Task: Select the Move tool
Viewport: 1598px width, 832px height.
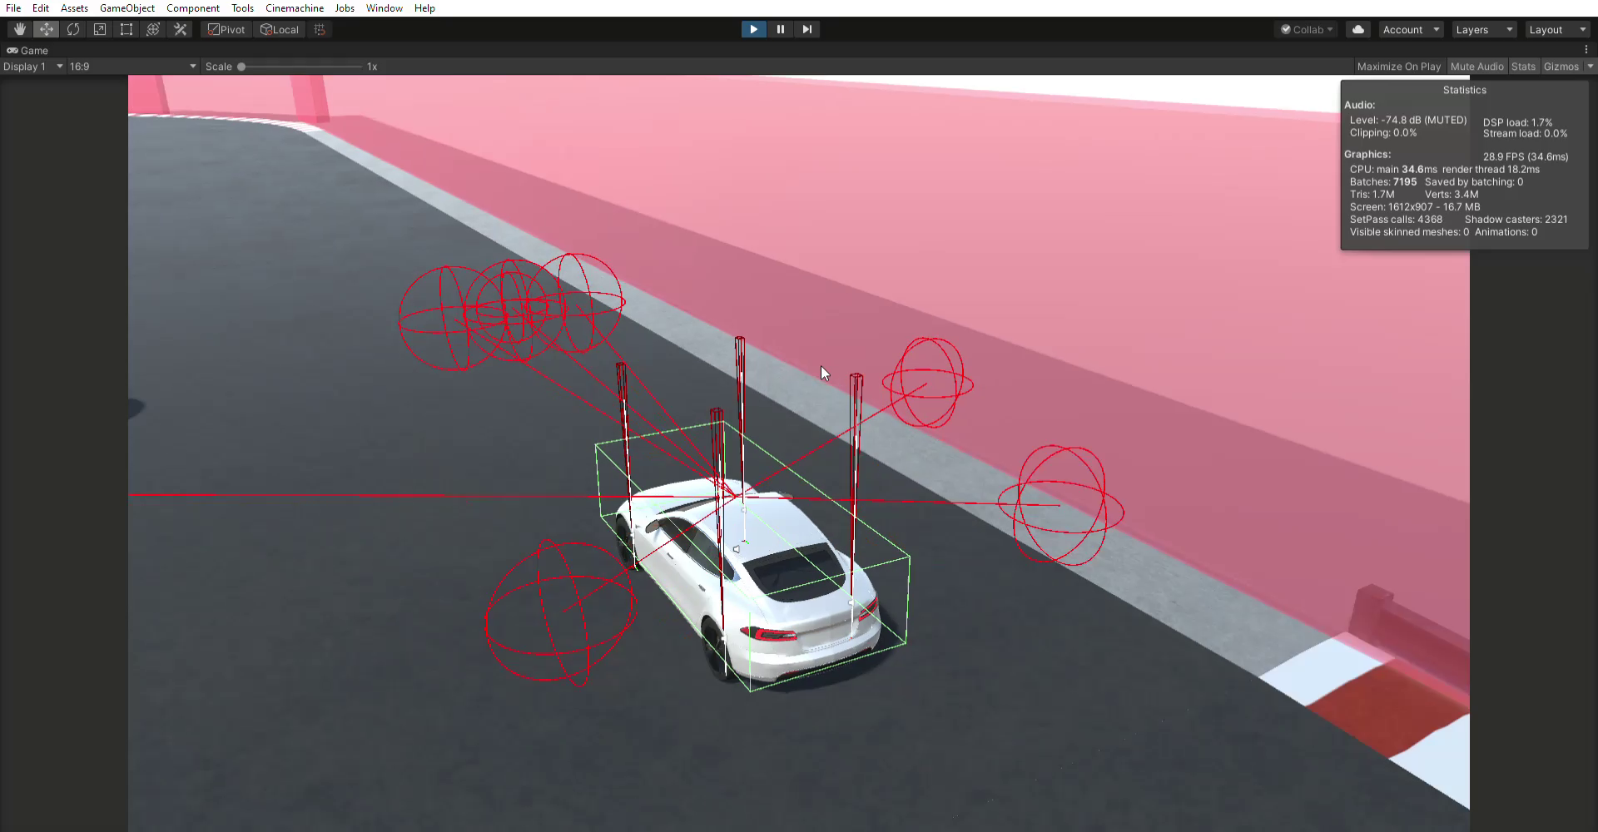Action: coord(47,29)
